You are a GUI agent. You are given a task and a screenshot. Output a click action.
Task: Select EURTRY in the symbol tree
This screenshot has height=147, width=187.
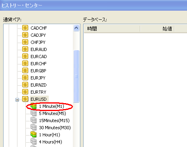pyautogui.click(x=38, y=92)
